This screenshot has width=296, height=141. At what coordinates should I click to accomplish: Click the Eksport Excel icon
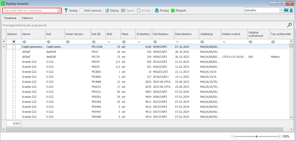[x=173, y=10]
